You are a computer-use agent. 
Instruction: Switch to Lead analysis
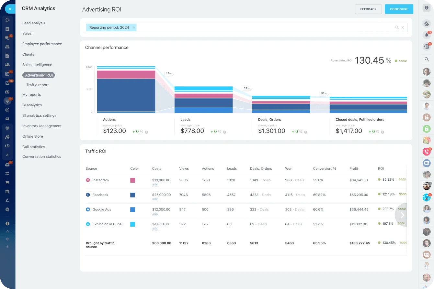34,23
